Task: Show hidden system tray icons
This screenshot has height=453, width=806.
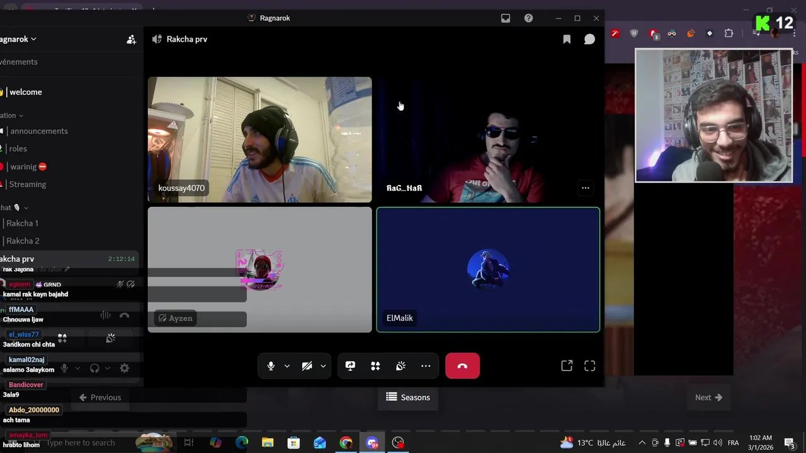Action: [x=642, y=443]
